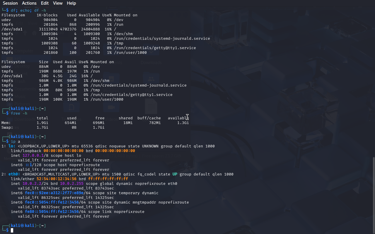Click the 'available' column header in free output
This screenshot has height=234, width=375.
point(178,118)
